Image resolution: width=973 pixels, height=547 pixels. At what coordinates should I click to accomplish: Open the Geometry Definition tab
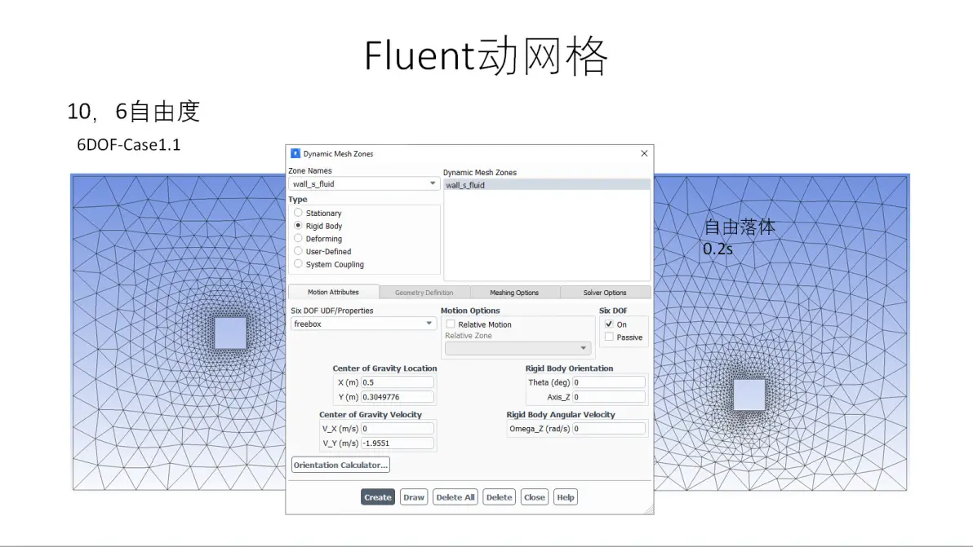click(424, 293)
